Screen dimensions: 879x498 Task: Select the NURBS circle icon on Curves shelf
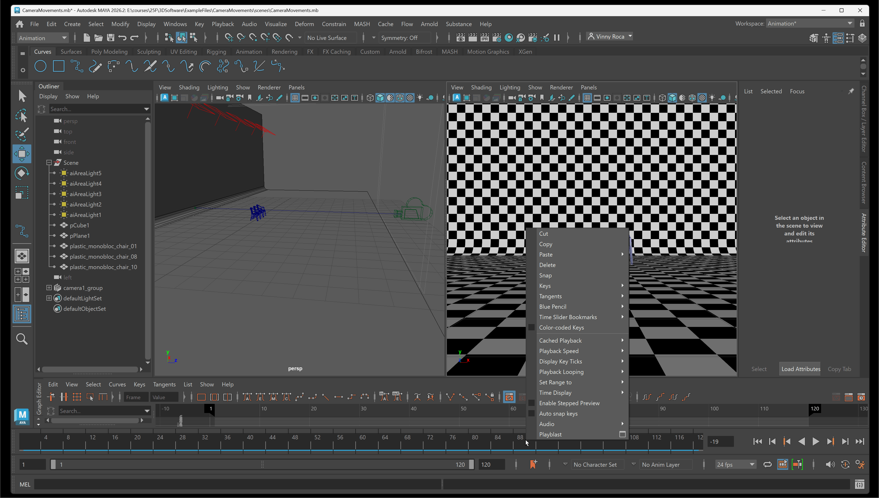click(x=40, y=66)
